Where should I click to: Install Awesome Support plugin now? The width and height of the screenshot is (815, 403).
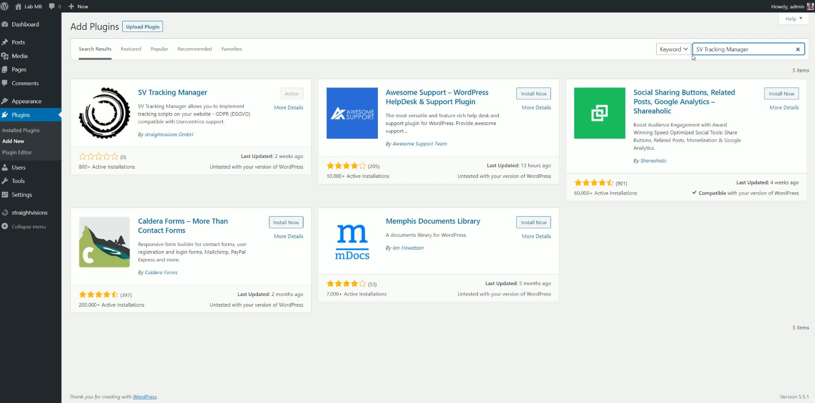pos(533,94)
